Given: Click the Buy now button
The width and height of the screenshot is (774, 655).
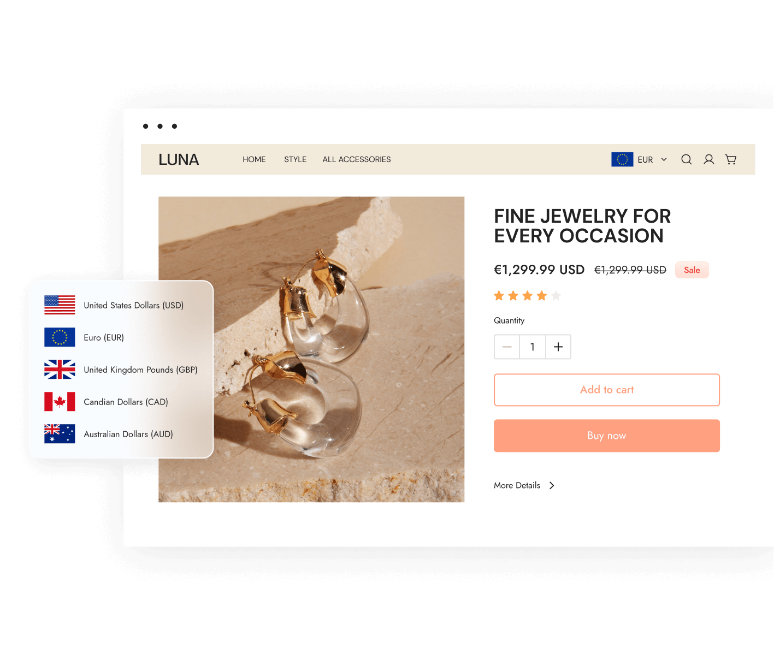Looking at the screenshot, I should pos(607,436).
